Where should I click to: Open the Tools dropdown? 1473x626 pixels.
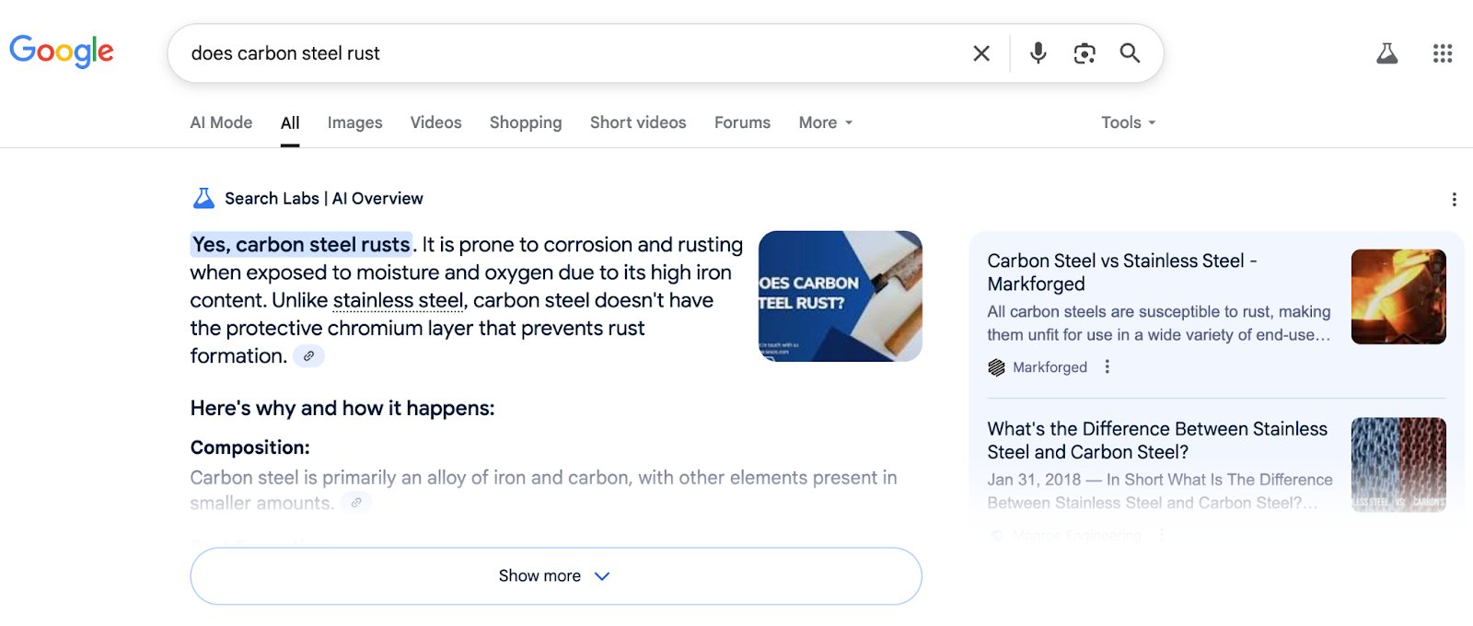point(1128,122)
